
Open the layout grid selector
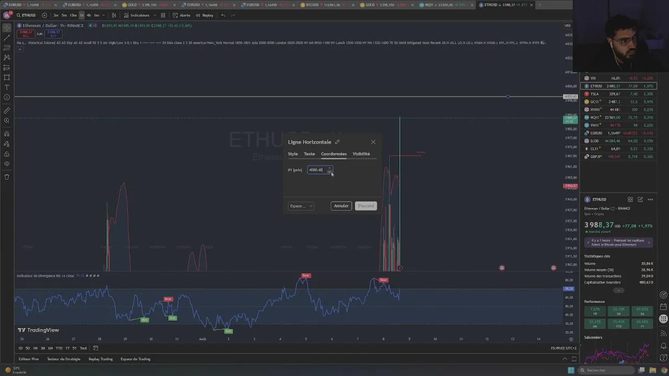tap(163, 15)
